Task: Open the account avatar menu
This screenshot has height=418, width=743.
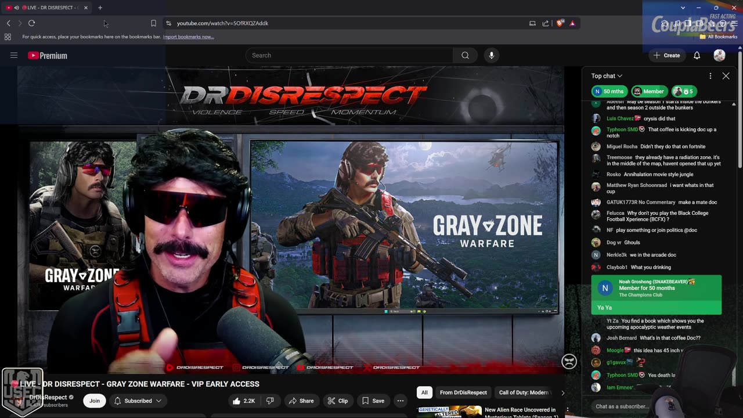Action: tap(719, 55)
